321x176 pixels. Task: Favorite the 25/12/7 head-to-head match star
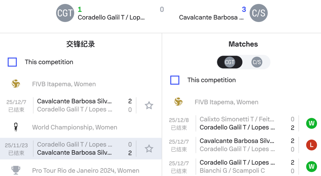pos(149,105)
